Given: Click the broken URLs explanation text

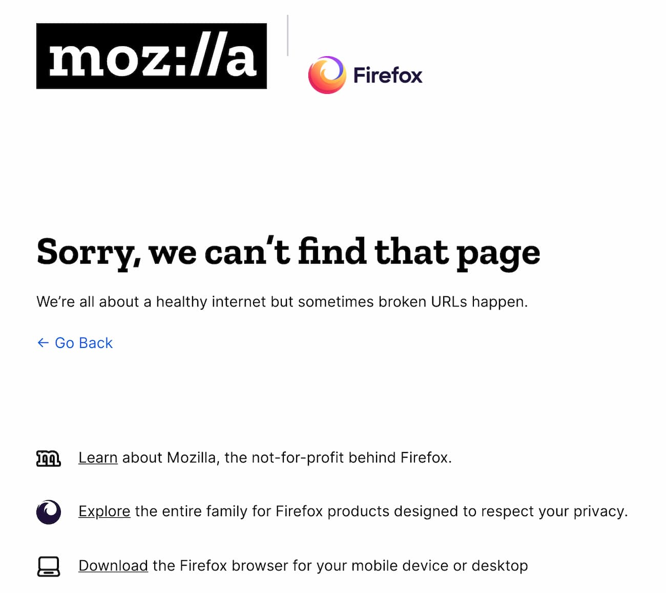Looking at the screenshot, I should [x=282, y=302].
